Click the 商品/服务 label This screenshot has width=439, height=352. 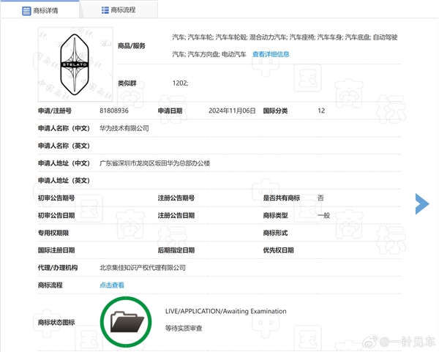[x=131, y=46]
